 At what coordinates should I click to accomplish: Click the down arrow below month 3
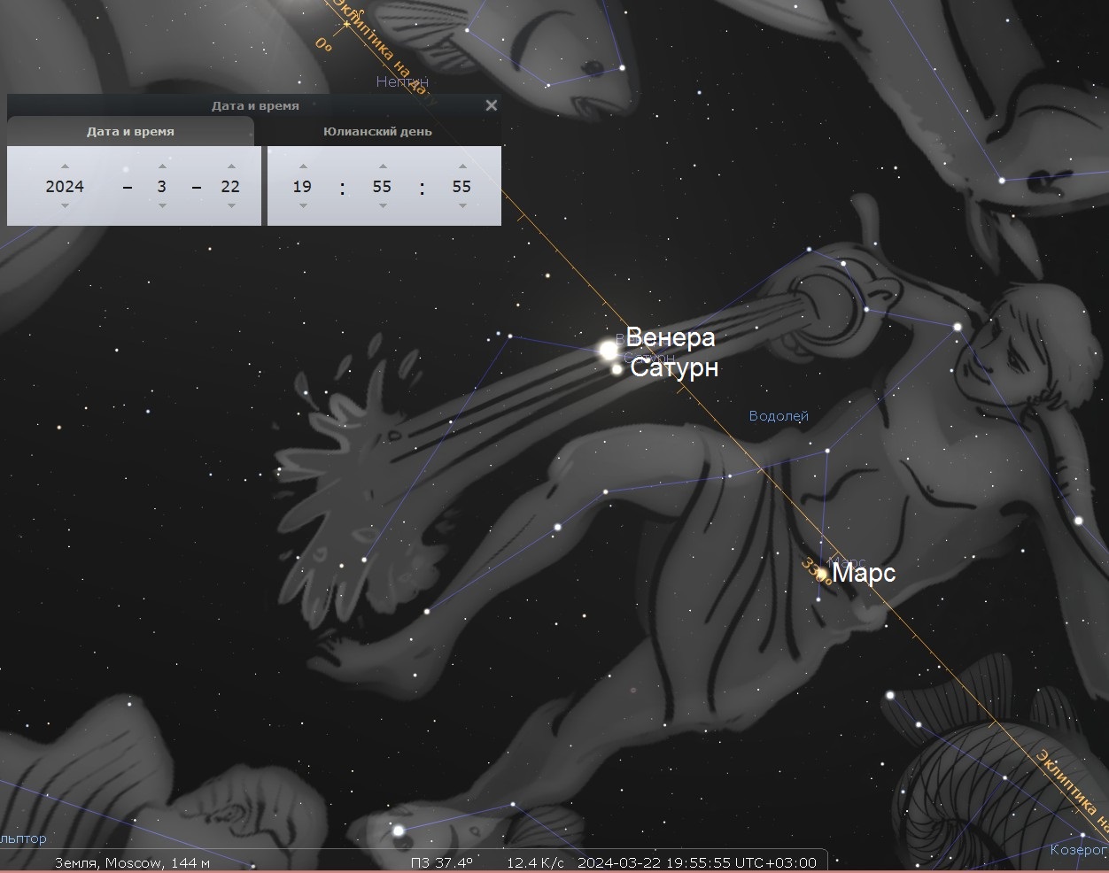click(x=161, y=205)
